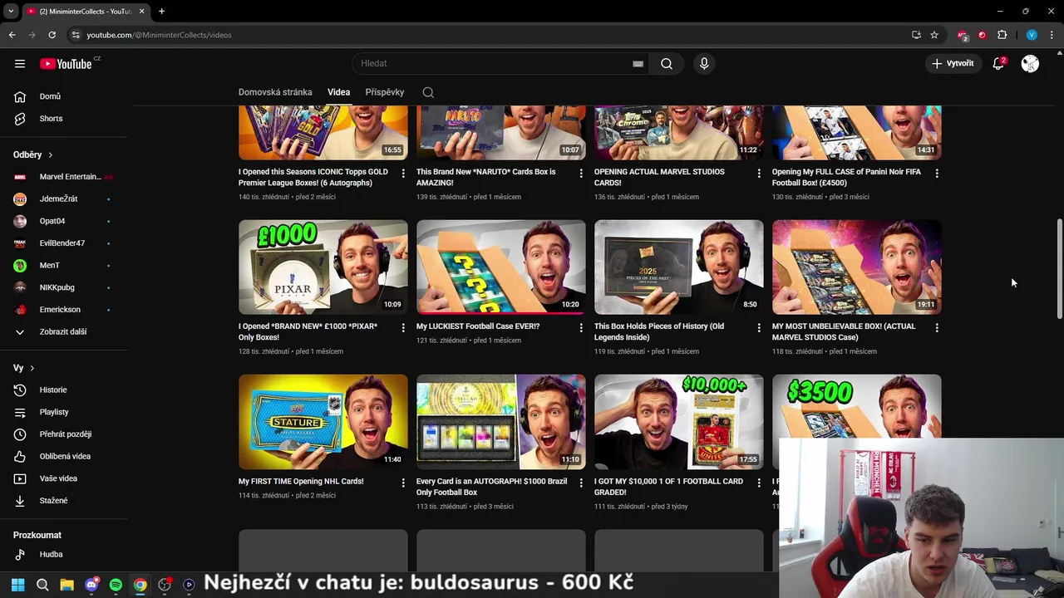The image size is (1064, 598).
Task: Open options for Topps GOLD video
Action: (403, 174)
